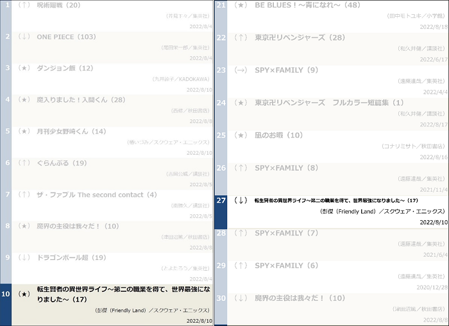The width and height of the screenshot is (449, 326).
Task: Open SPY×FAMILY（6）entry
Action: (287, 266)
